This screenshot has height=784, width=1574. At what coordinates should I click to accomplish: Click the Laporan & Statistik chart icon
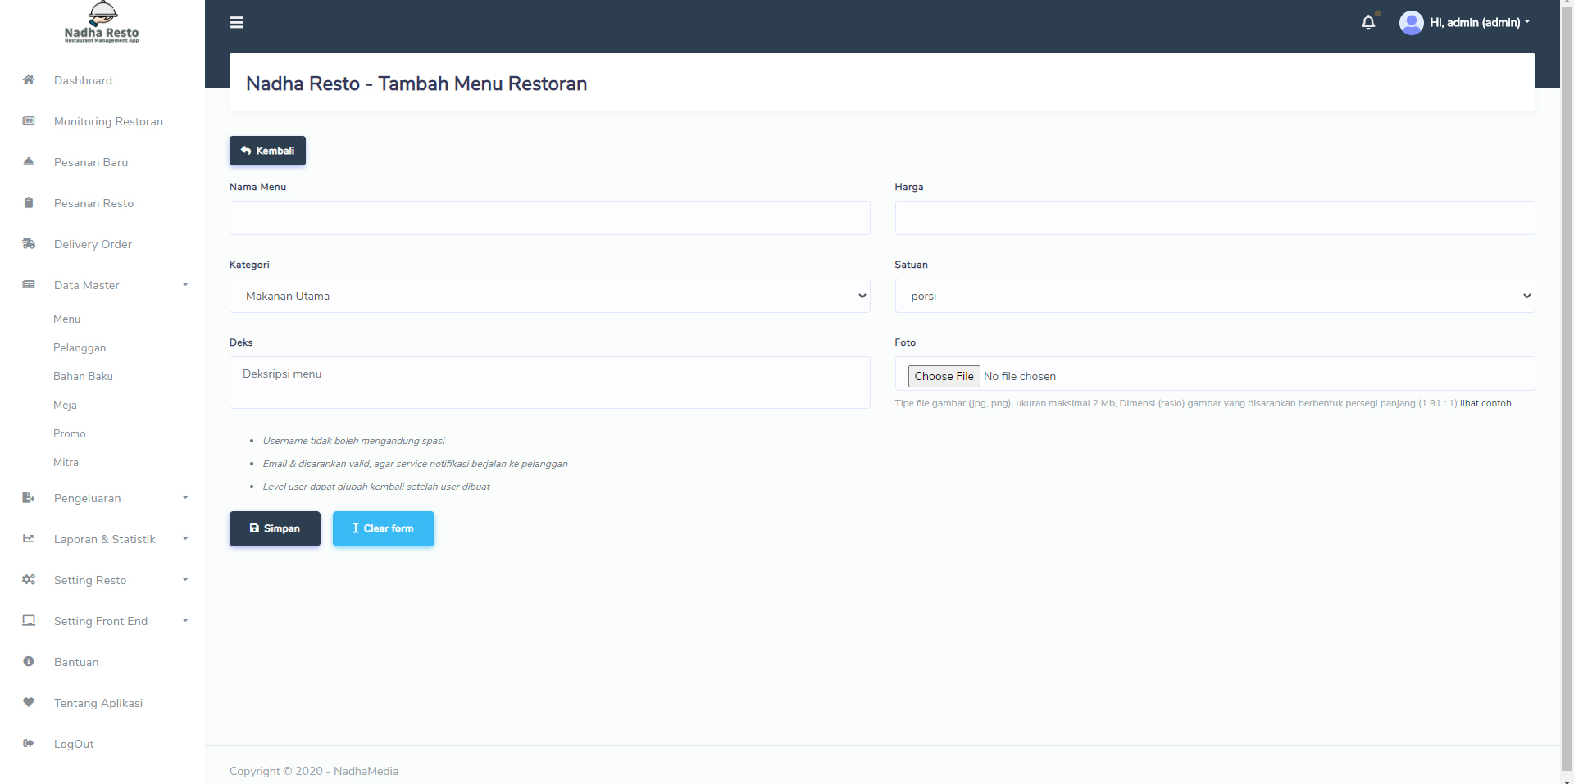[29, 538]
